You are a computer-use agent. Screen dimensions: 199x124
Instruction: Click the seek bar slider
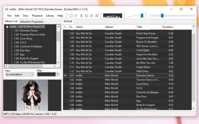(x=172, y=16)
